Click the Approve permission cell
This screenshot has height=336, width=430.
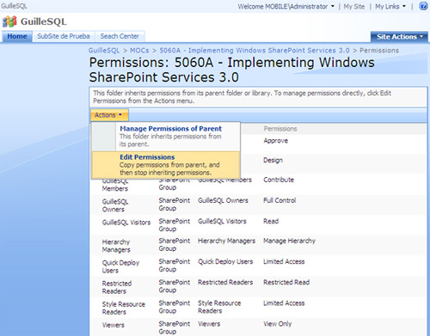[276, 141]
